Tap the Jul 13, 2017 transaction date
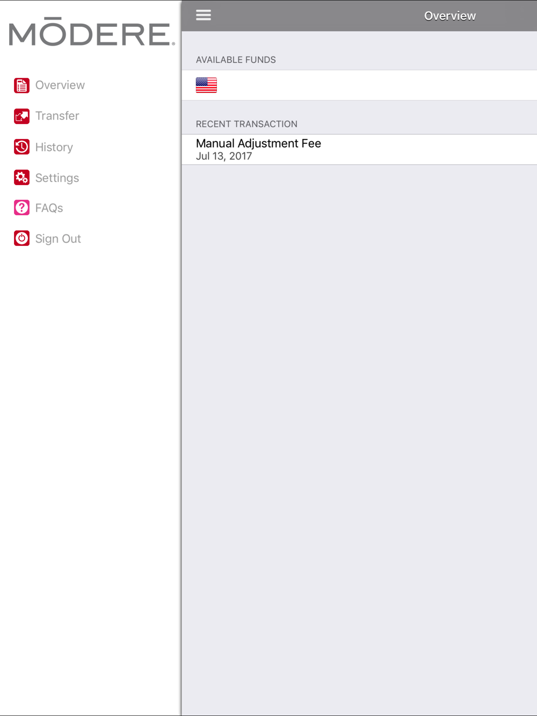The height and width of the screenshot is (716, 537). [x=224, y=156]
